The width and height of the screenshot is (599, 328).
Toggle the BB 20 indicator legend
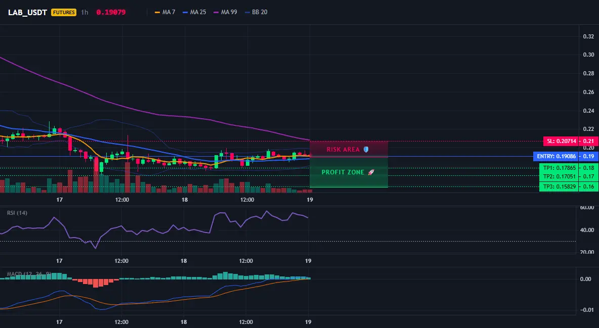[256, 12]
